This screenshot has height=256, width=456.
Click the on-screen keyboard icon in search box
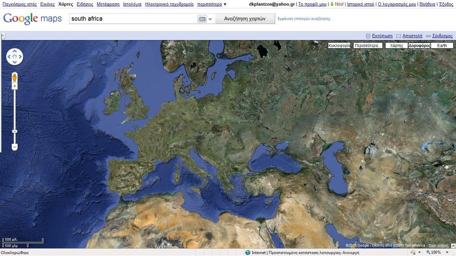[x=202, y=19]
